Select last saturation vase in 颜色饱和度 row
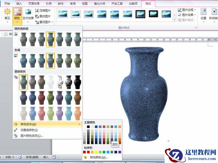218x163 pixels. pyautogui.click(x=77, y=39)
